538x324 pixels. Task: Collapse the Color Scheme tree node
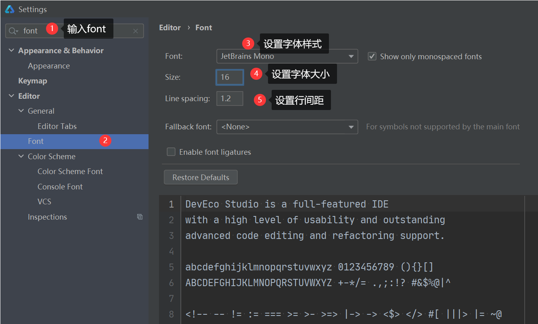click(x=21, y=156)
